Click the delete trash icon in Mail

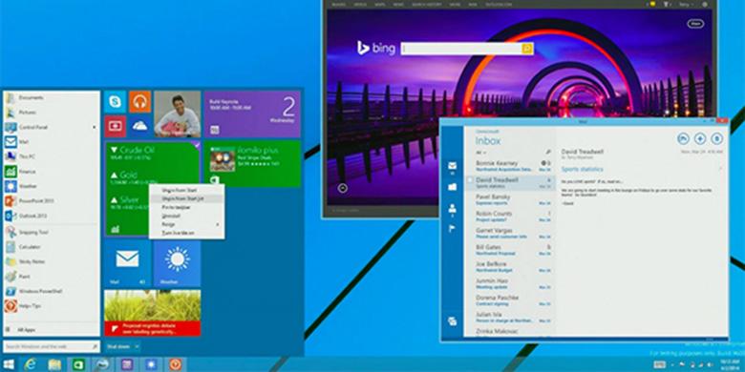click(x=717, y=138)
